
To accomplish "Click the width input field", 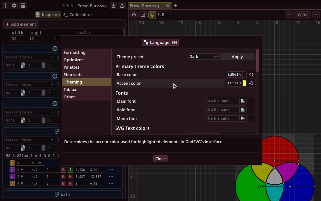I will [x=18, y=39].
